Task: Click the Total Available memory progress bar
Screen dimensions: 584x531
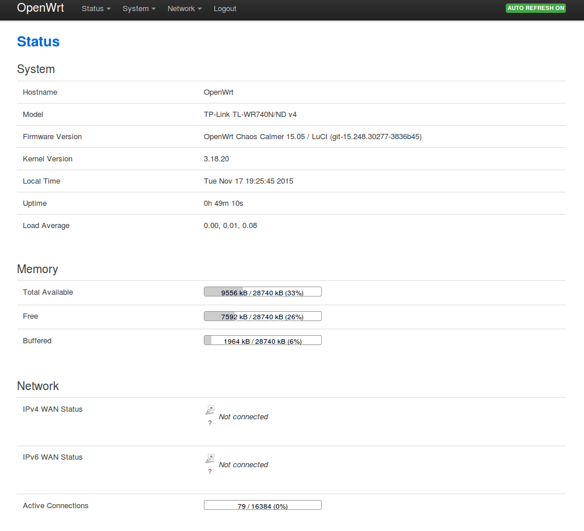Action: (x=262, y=292)
